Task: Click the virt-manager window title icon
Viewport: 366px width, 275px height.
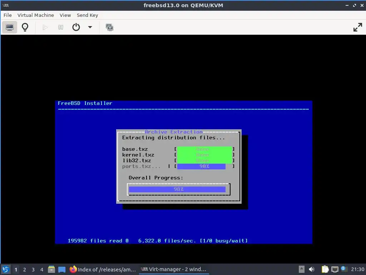Action: (x=6, y=5)
